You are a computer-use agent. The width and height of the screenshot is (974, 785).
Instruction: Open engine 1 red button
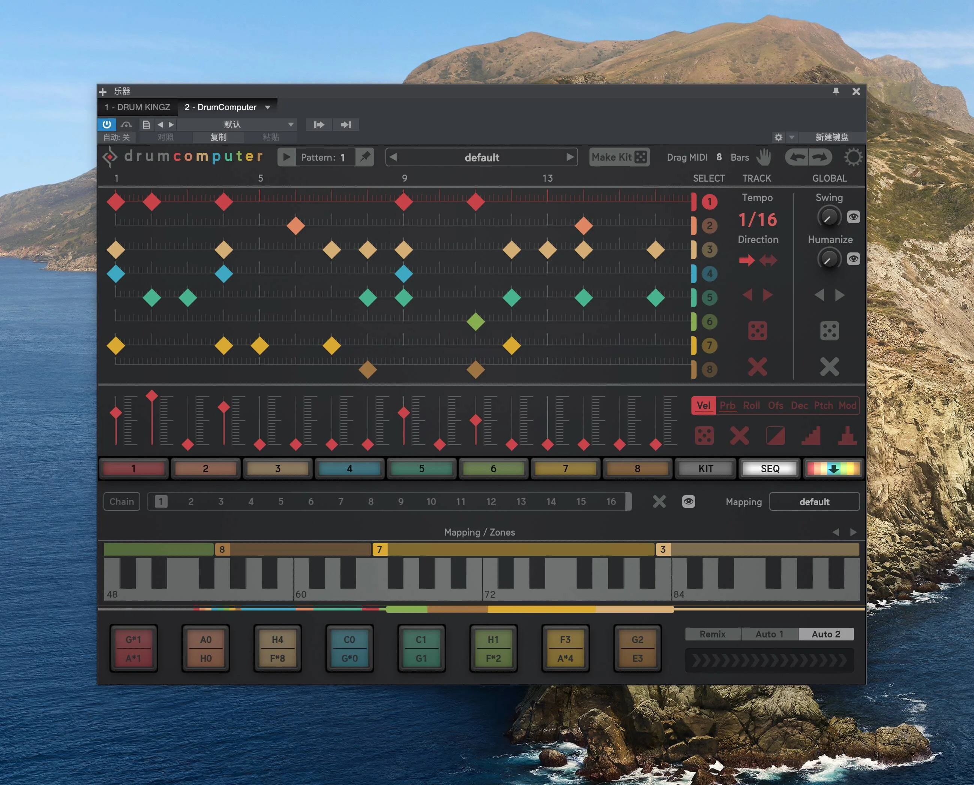(133, 469)
